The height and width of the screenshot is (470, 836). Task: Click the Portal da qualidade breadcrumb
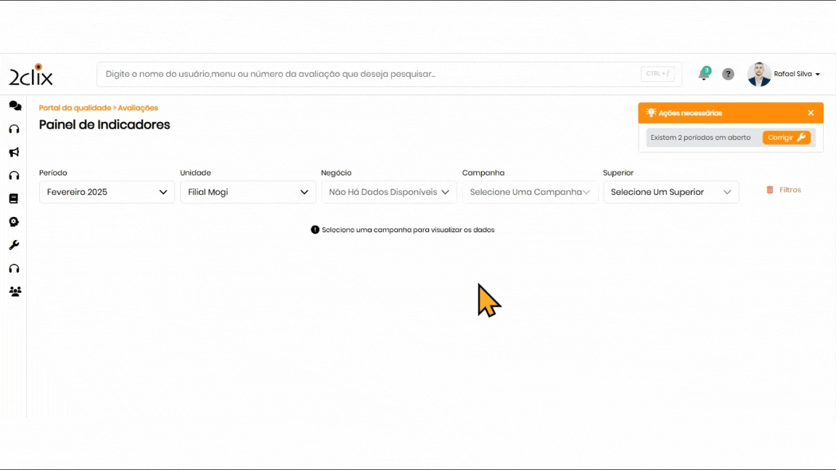(75, 108)
